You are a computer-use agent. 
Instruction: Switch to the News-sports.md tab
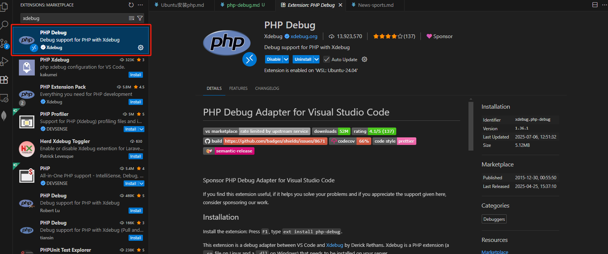point(375,5)
